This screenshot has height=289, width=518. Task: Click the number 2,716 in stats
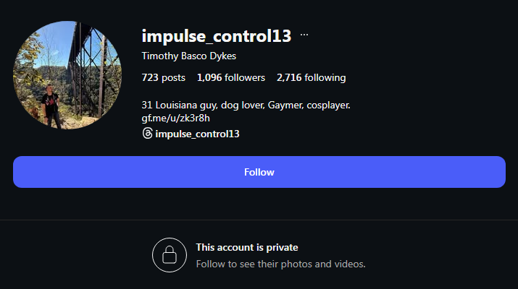pyautogui.click(x=290, y=77)
